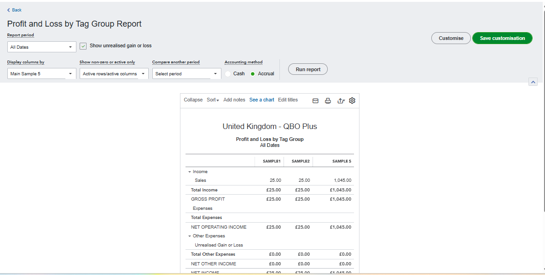Image resolution: width=545 pixels, height=275 pixels.
Task: Select the Accrual accounting method
Action: (x=253, y=73)
